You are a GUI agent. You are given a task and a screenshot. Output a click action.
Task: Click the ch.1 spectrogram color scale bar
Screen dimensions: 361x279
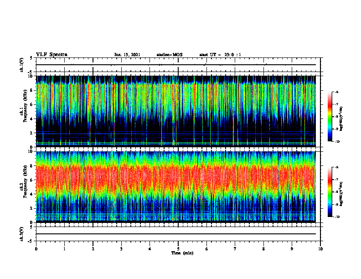point(330,117)
